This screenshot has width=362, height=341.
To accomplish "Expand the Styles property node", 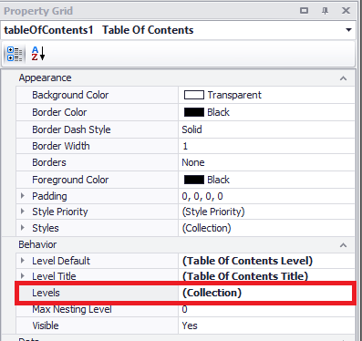I will coord(23,227).
